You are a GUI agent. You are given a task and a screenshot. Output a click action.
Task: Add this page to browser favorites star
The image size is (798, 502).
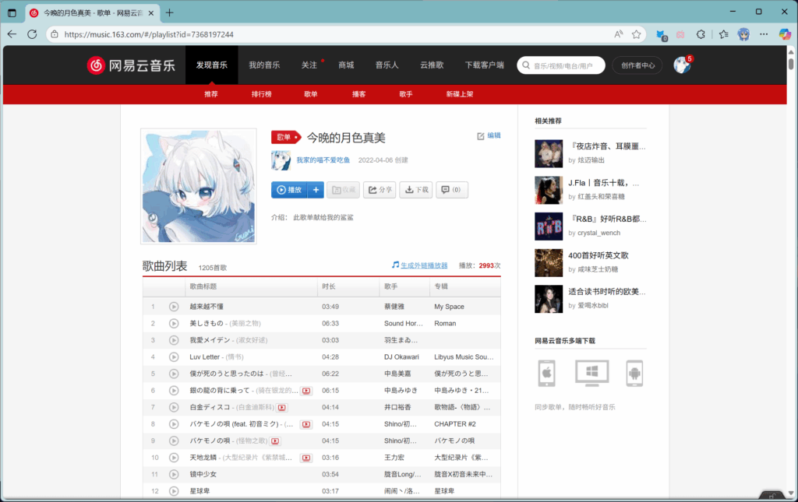coord(637,34)
